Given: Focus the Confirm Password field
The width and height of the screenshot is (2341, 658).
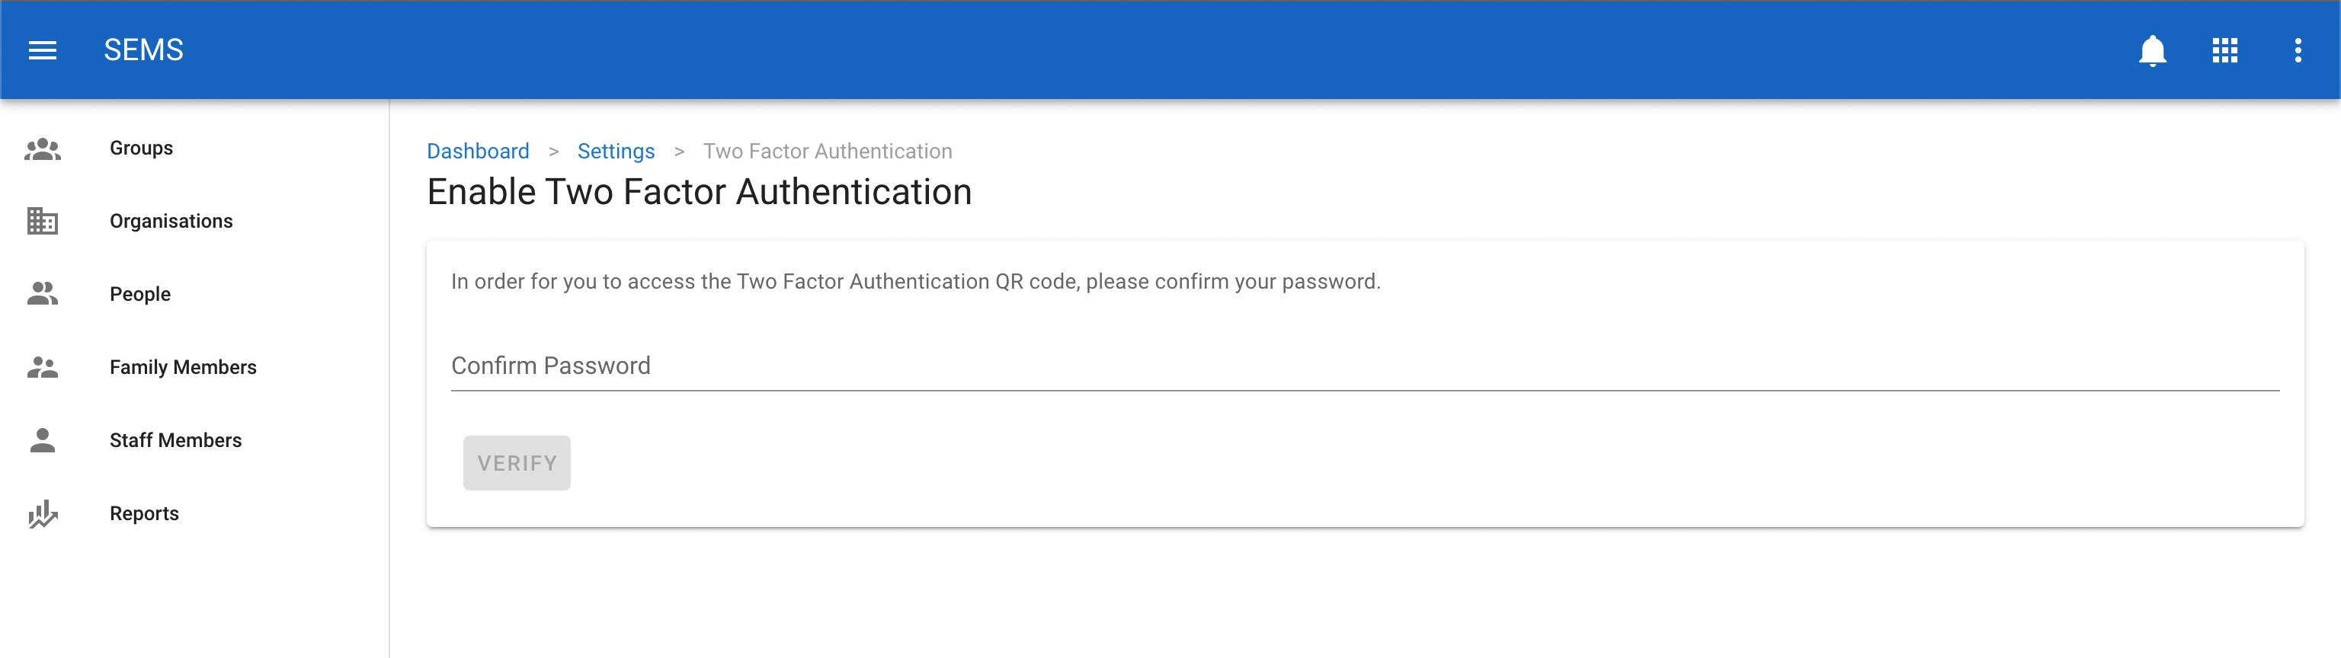Looking at the screenshot, I should tap(1363, 366).
